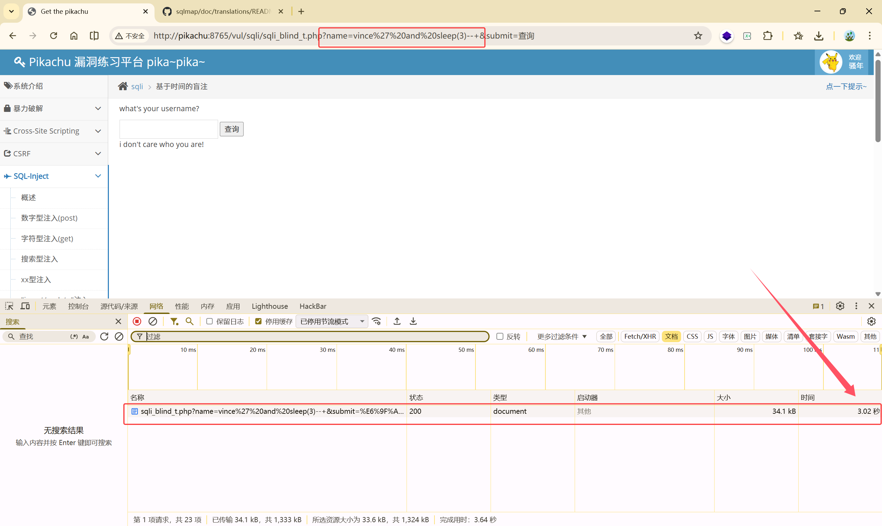Check the 反转 filter checkbox
Image resolution: width=882 pixels, height=526 pixels.
(500, 336)
